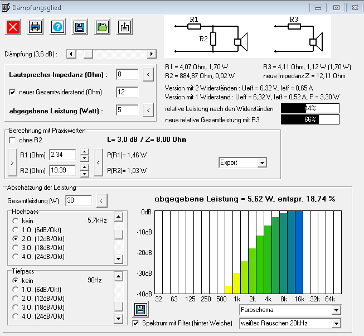This screenshot has height=336, width=364.
Task: Decrease R1 value with down stepper
Action: coord(85,159)
